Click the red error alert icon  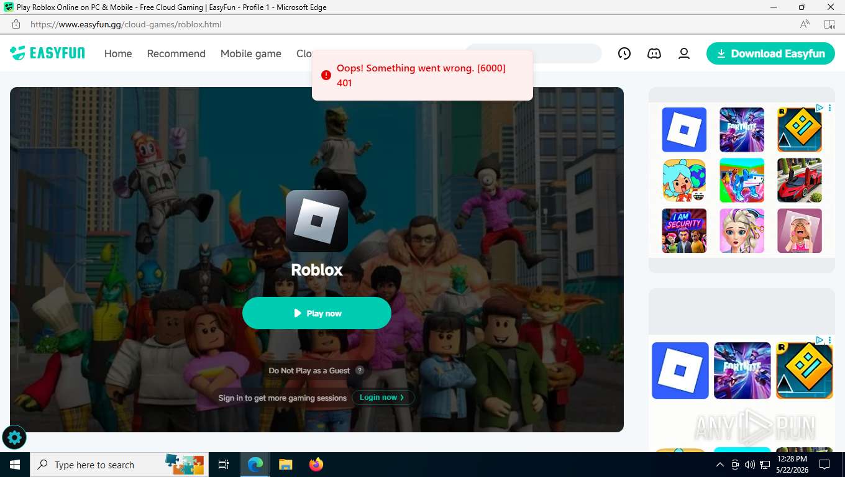pos(326,75)
